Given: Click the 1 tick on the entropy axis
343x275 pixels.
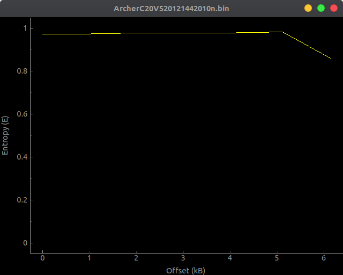Looking at the screenshot, I should tap(25, 28).
